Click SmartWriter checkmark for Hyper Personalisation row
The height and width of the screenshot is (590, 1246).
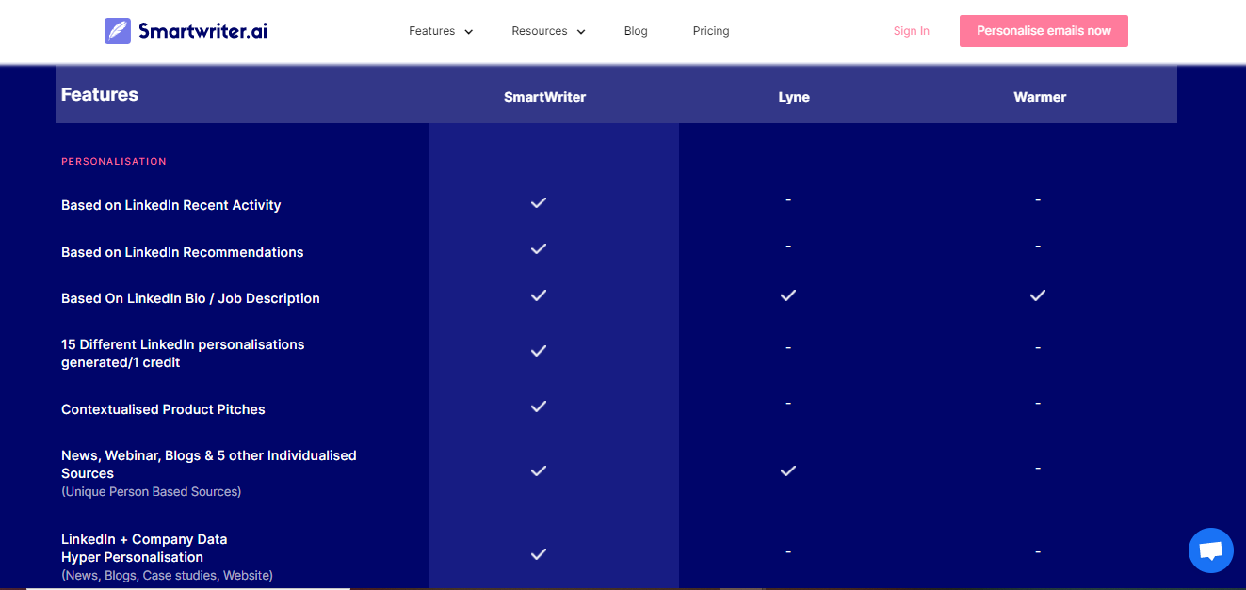(x=539, y=554)
